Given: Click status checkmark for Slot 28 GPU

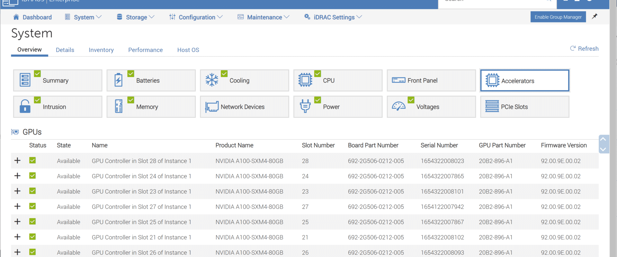Looking at the screenshot, I should [32, 160].
